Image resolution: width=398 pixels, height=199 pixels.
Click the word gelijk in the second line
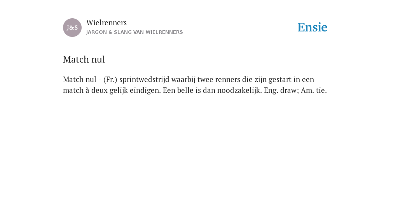click(119, 90)
